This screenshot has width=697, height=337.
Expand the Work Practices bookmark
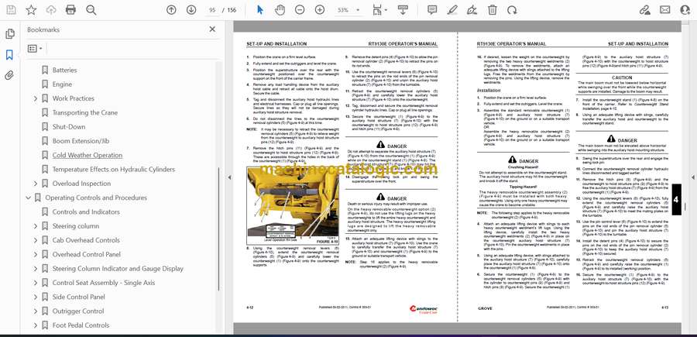click(x=36, y=98)
